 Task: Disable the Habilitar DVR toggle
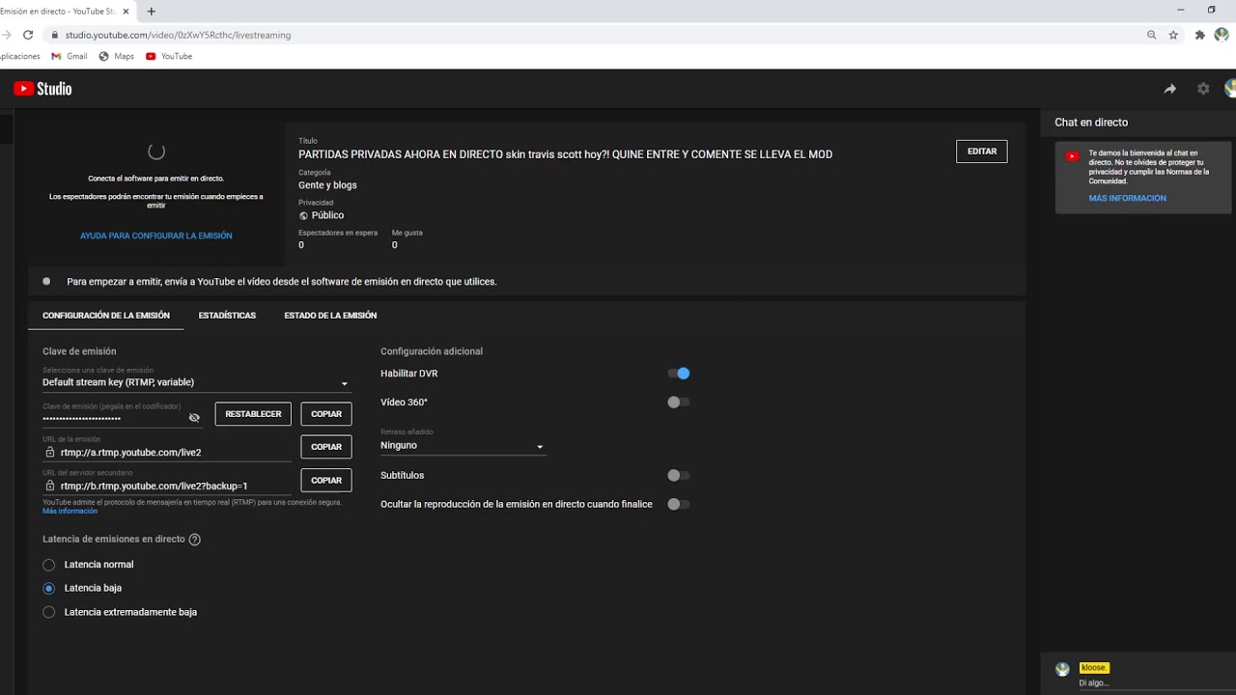pyautogui.click(x=679, y=374)
